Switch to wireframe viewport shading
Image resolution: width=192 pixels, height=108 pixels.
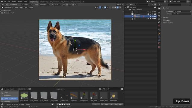click(113, 7)
